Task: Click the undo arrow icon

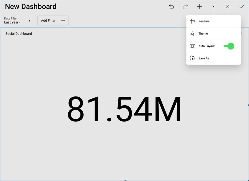Action: click(x=172, y=7)
